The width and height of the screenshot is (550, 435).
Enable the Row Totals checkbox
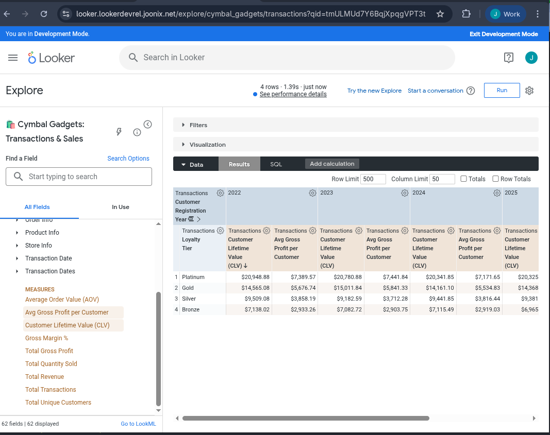tap(495, 179)
